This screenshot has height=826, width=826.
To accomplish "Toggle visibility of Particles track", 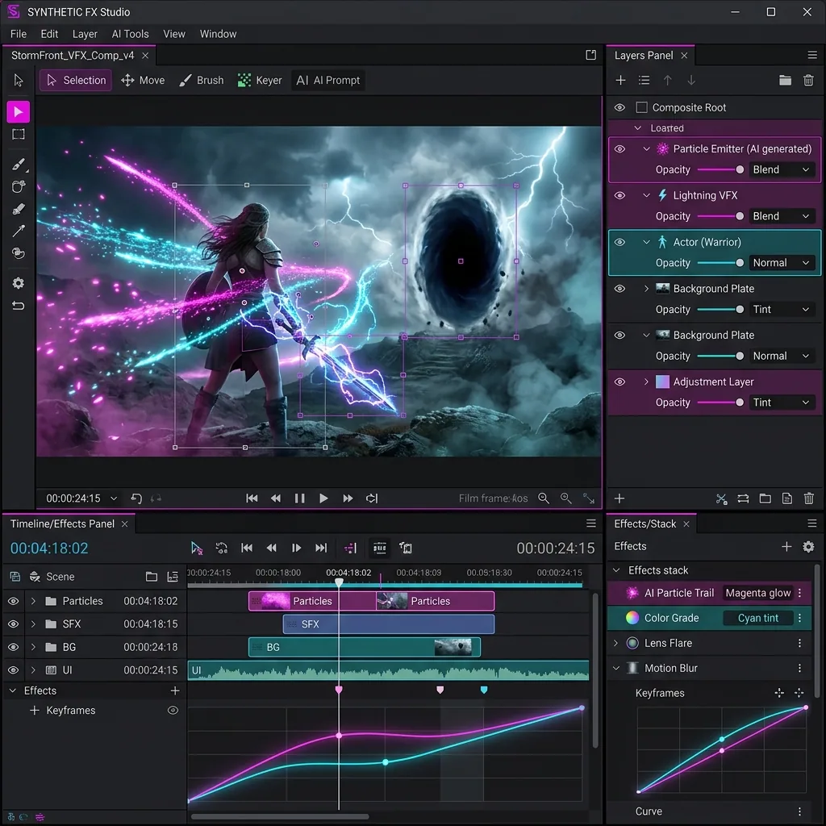I will click(x=13, y=601).
